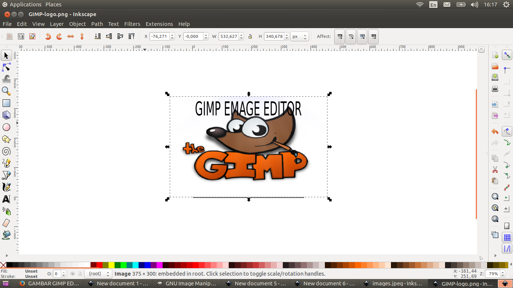Click the Y position stepper arrows
Image resolution: width=513 pixels, height=288 pixels.
tap(206, 36)
